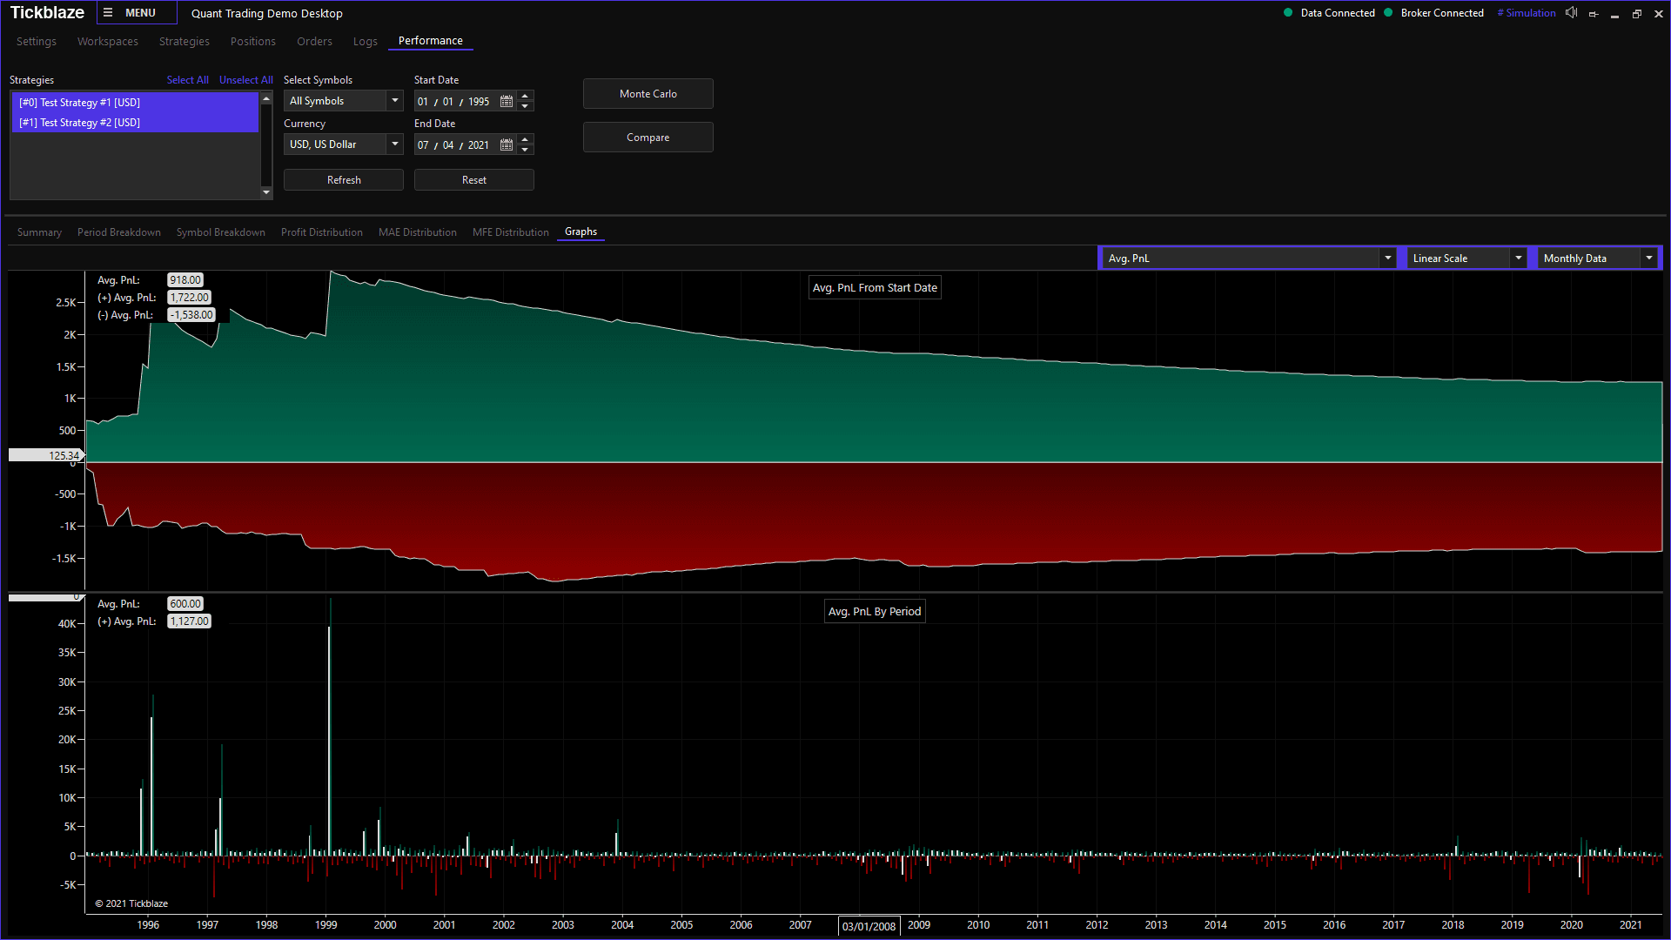Viewport: 1671px width, 940px height.
Task: Click the speaker sound icon
Action: click(x=1571, y=13)
